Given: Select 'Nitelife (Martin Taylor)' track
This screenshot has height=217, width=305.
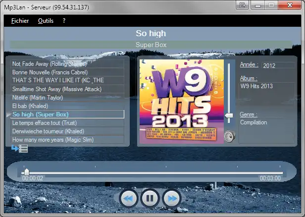Looking at the screenshot, I should (67, 98).
